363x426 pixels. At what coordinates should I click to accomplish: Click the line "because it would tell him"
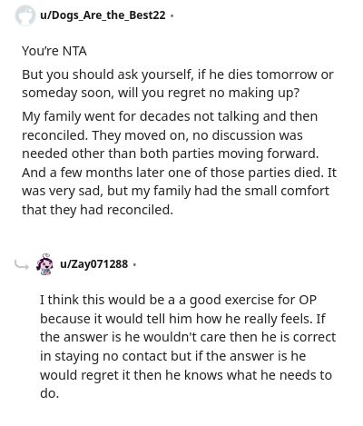coord(182,319)
